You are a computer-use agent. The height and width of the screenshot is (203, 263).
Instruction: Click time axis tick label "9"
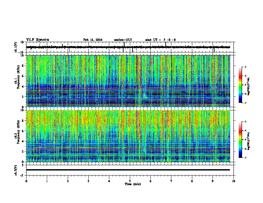(213, 181)
